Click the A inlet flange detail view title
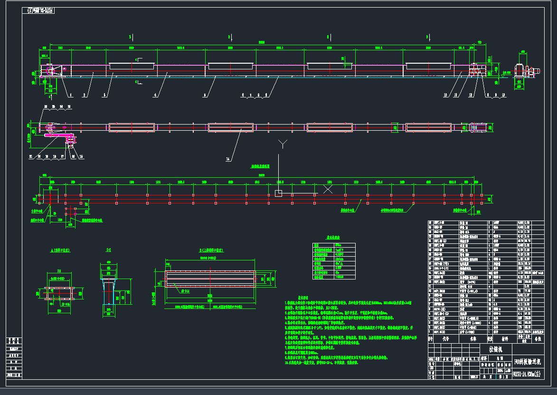This screenshot has width=557, height=395. point(61,250)
